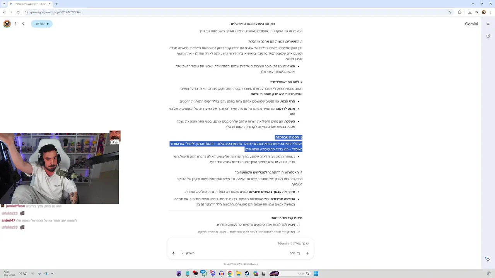Click the address bar URL gemini.google.com

tap(56, 12)
